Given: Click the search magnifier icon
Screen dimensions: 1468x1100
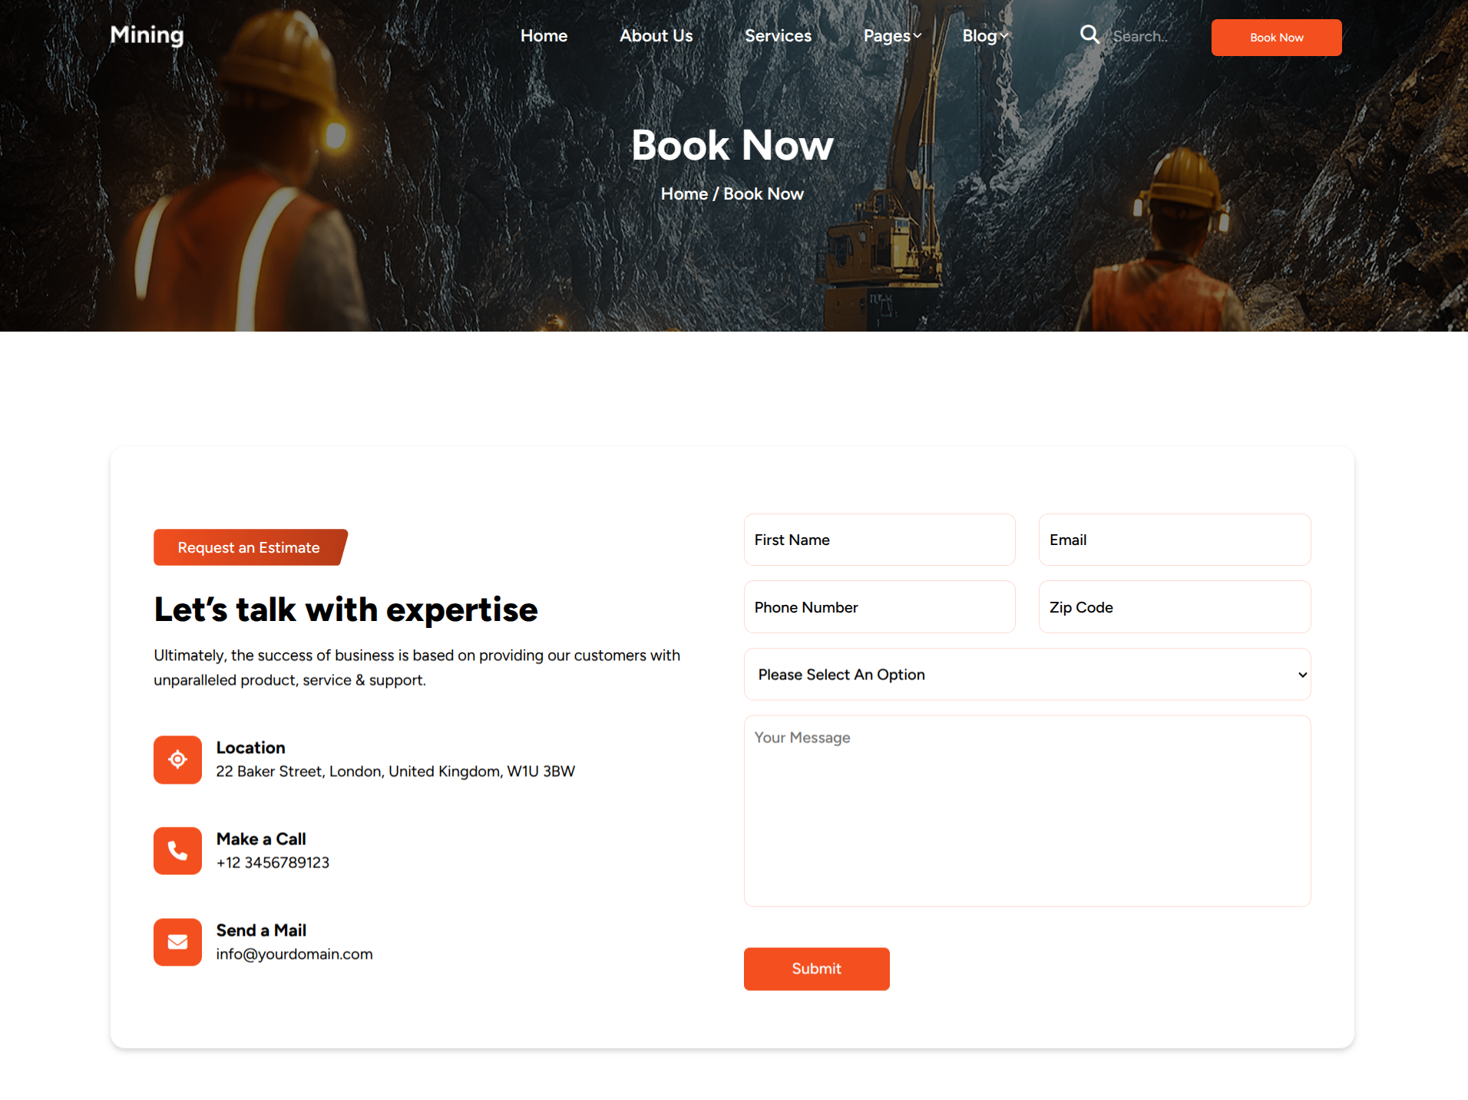Looking at the screenshot, I should coord(1089,35).
